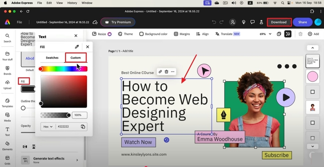Viewport: 324px width, 167px height.
Task: Click the rainbow hue slider bar
Action: click(63, 69)
